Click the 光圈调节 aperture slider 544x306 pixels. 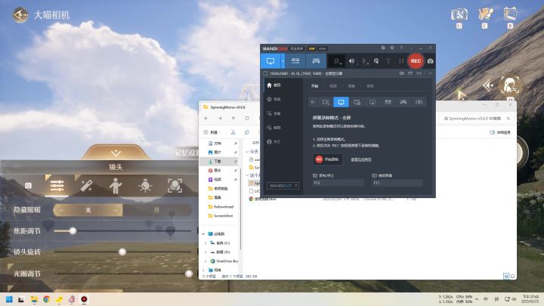(x=122, y=274)
